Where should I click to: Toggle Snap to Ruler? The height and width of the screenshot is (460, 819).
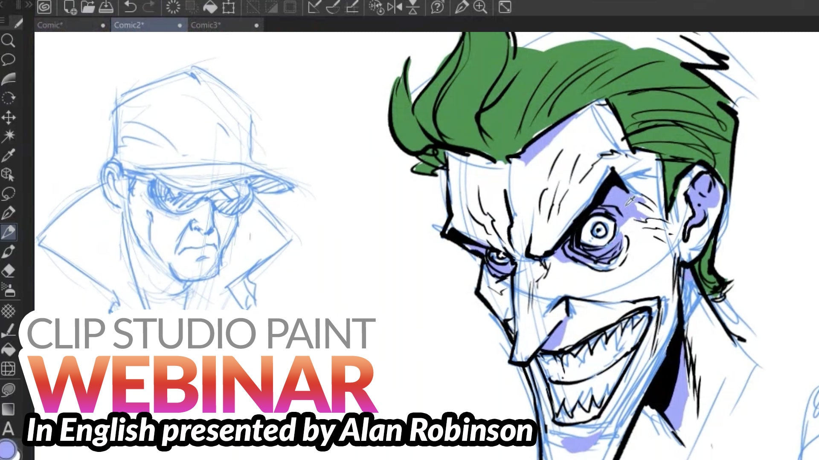coord(314,7)
